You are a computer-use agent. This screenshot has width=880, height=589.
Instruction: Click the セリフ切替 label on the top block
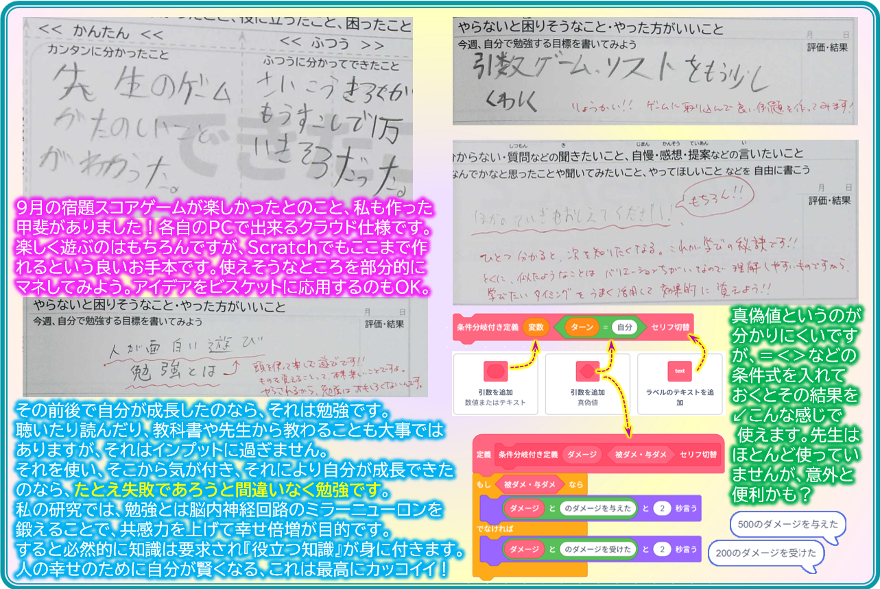(671, 327)
